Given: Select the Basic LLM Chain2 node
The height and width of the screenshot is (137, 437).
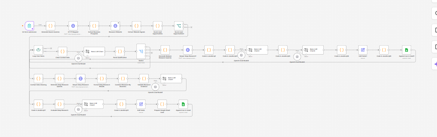Looking at the screenshot, I should pyautogui.click(x=93, y=104).
